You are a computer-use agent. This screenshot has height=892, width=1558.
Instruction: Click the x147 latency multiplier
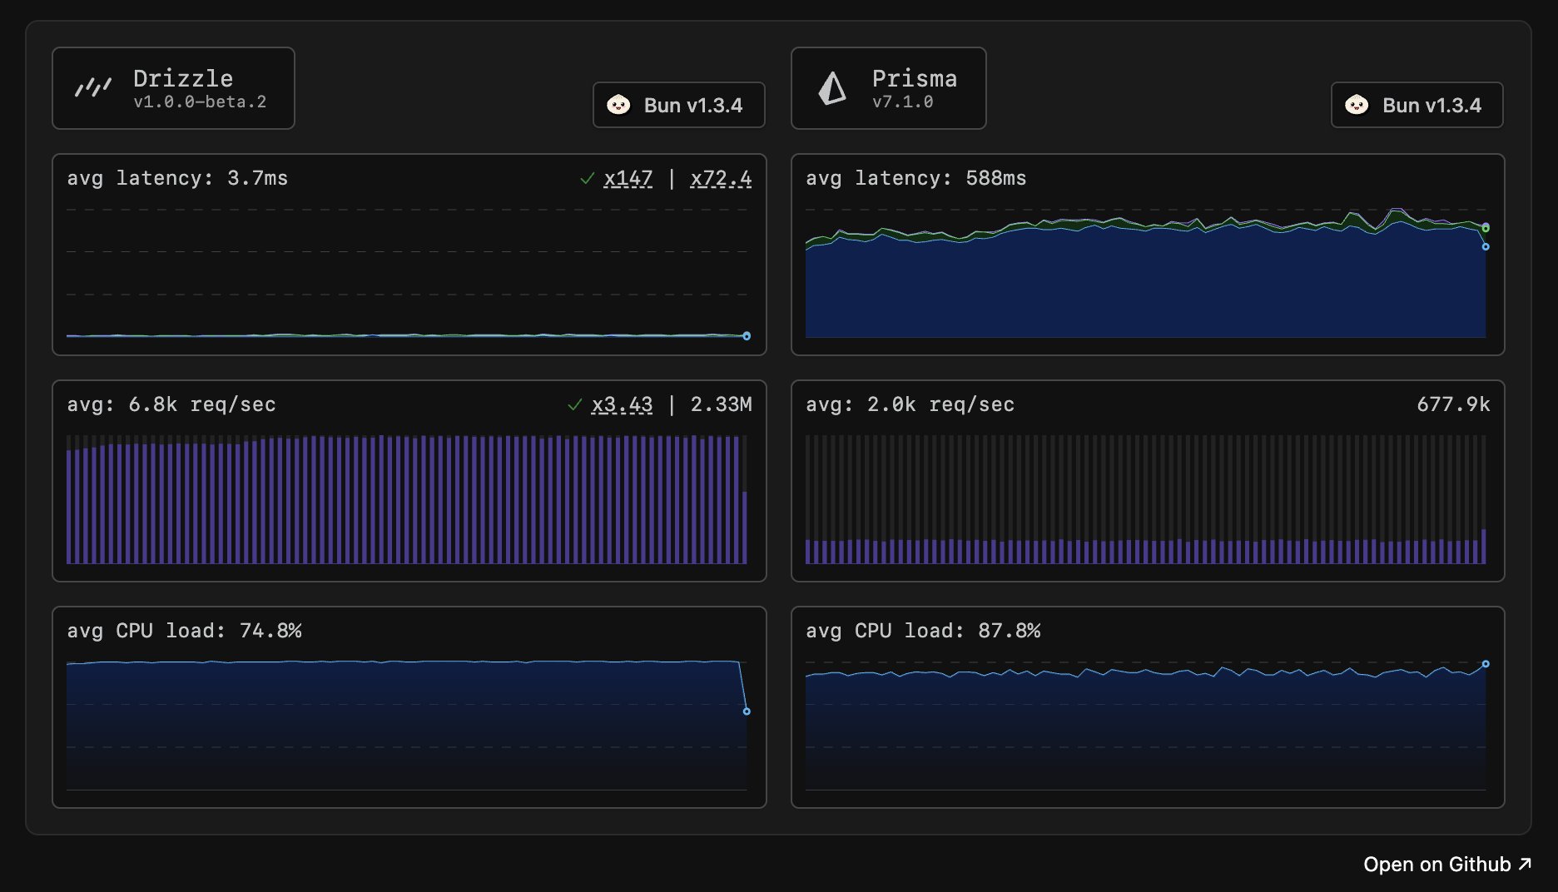pos(628,178)
